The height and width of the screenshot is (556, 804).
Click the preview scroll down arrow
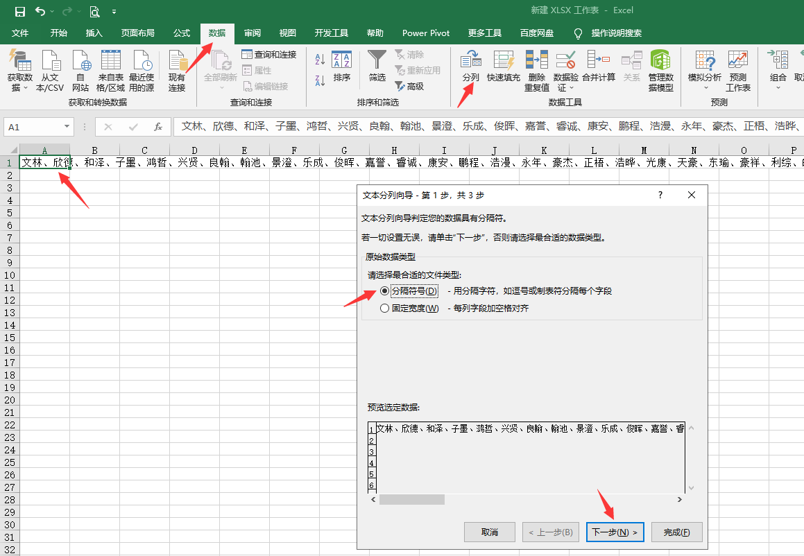click(691, 488)
